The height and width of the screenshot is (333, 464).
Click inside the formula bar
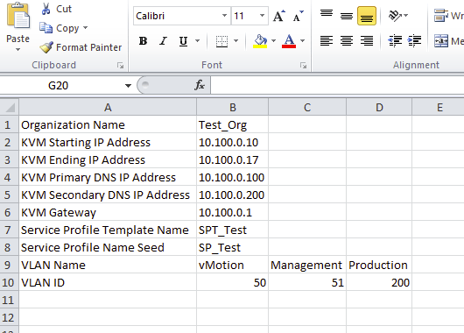tap(337, 85)
